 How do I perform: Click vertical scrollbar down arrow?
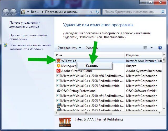click(x=164, y=109)
